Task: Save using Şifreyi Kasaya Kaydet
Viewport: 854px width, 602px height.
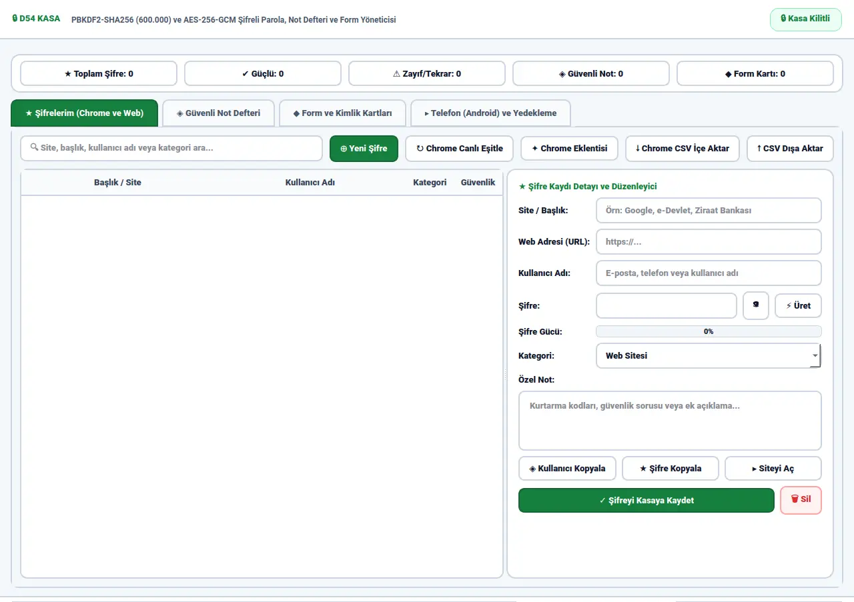Action: 647,501
